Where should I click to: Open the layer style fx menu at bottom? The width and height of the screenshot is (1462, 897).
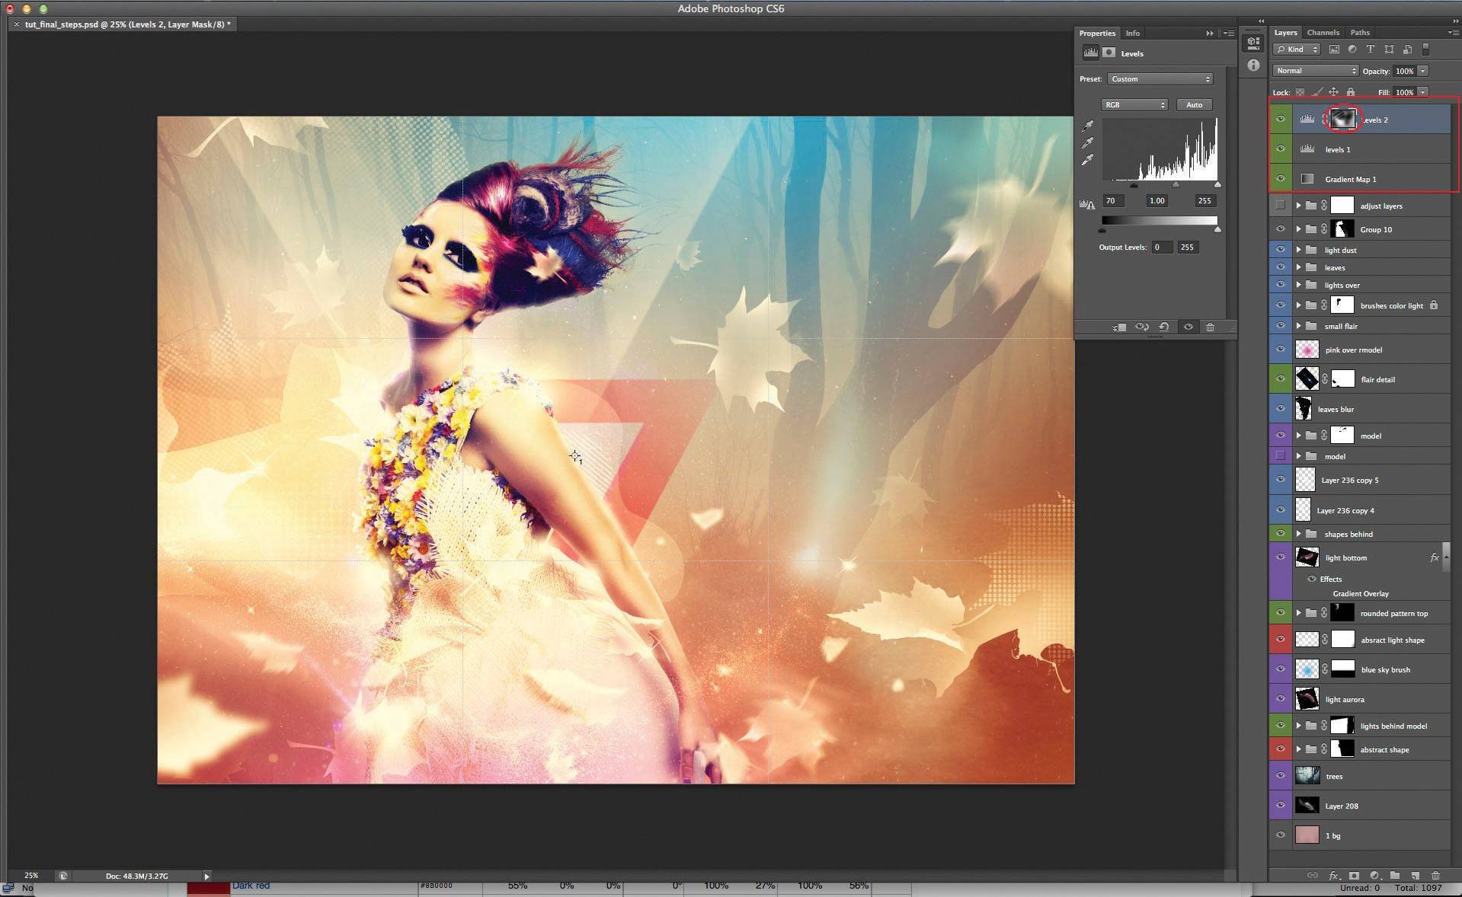pyautogui.click(x=1334, y=876)
